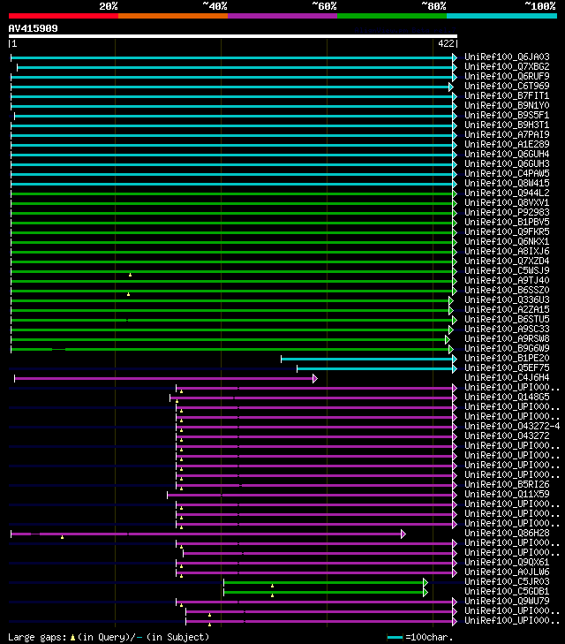Click the white AV415909 query sequence bar

pyautogui.click(x=233, y=36)
